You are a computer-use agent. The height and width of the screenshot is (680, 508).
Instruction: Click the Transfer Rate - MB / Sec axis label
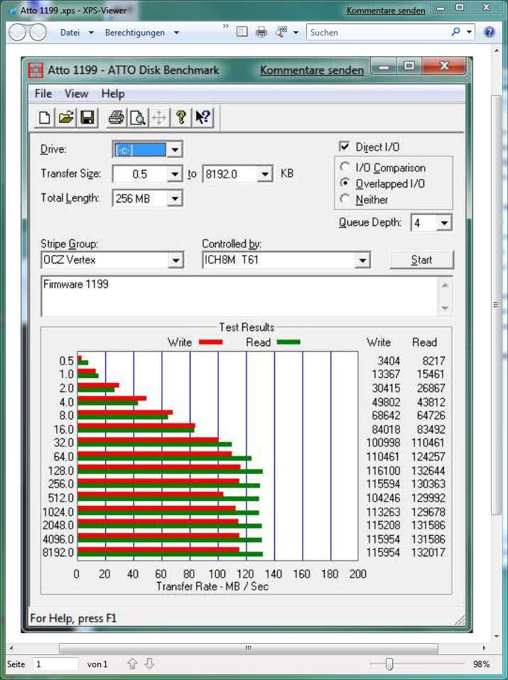pos(212,586)
